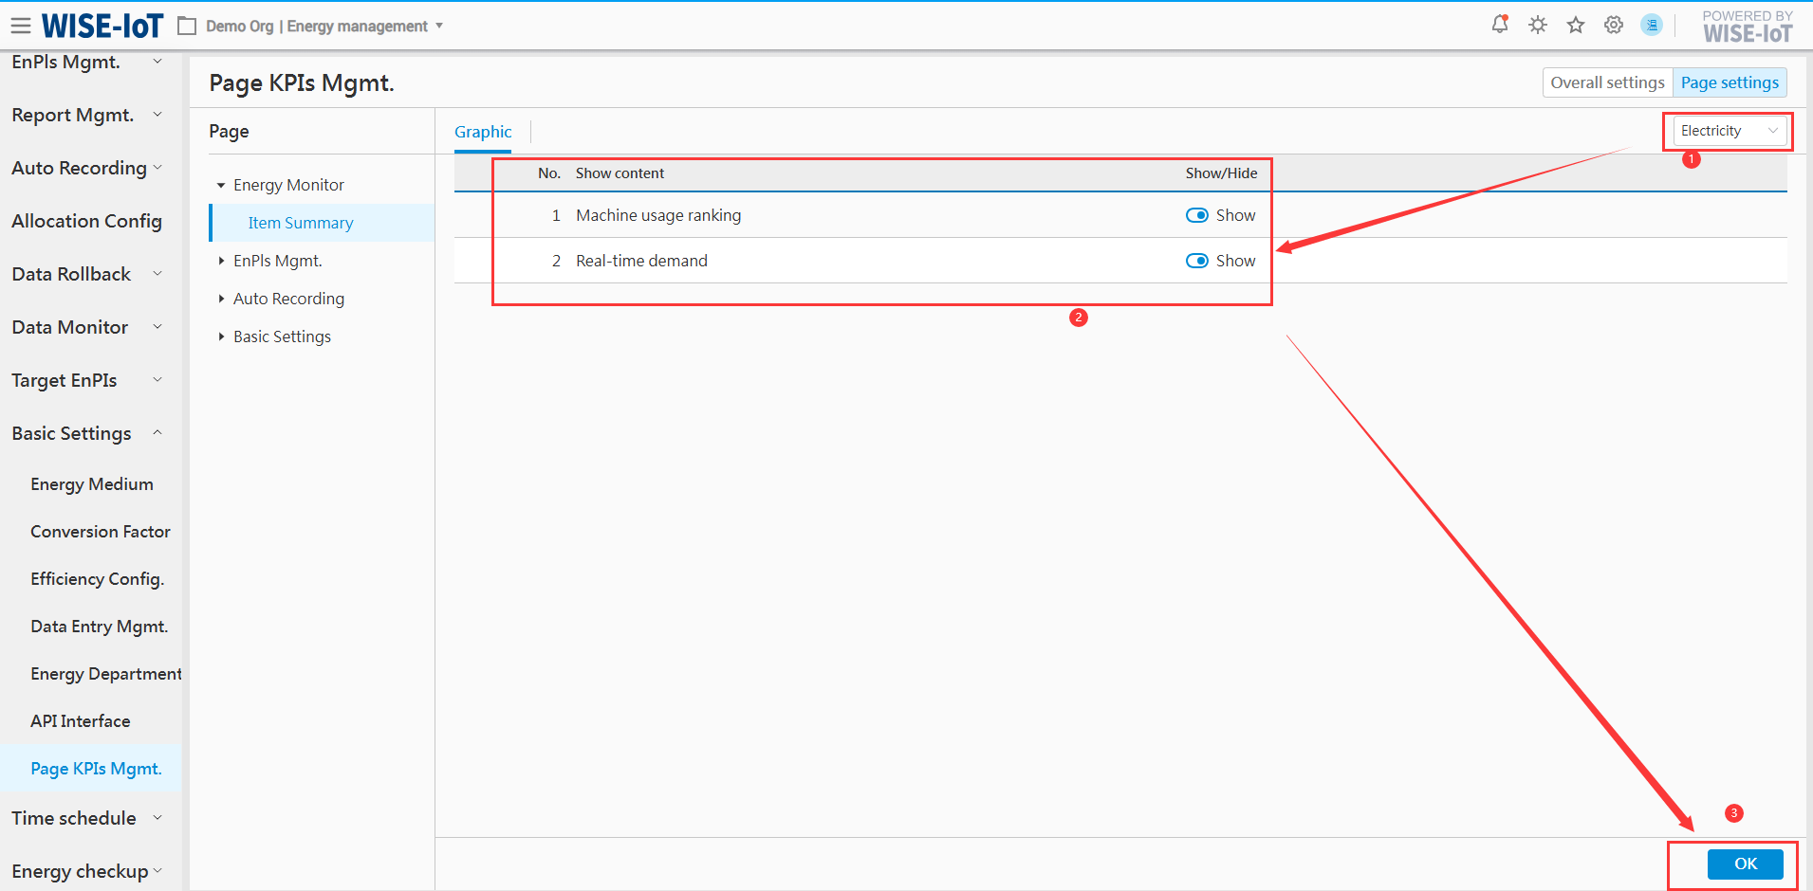Collapse the Energy Monitor tree node
The image size is (1813, 891).
click(221, 186)
